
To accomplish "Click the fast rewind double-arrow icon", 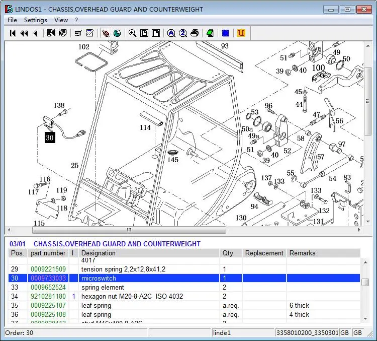I will (24, 33).
